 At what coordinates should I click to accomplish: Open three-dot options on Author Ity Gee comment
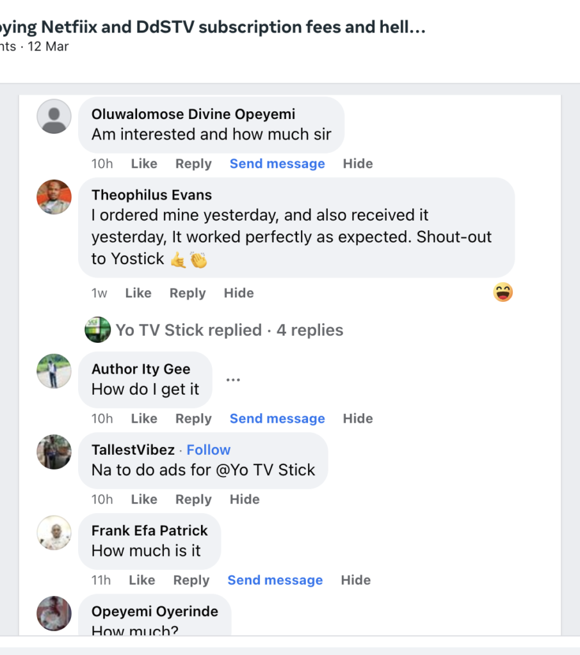tap(233, 380)
